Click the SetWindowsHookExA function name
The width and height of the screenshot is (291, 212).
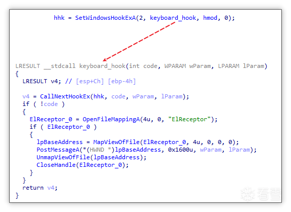pos(105,18)
